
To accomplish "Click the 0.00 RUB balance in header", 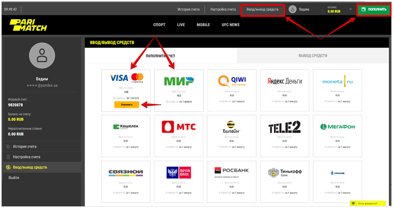I will (x=334, y=11).
